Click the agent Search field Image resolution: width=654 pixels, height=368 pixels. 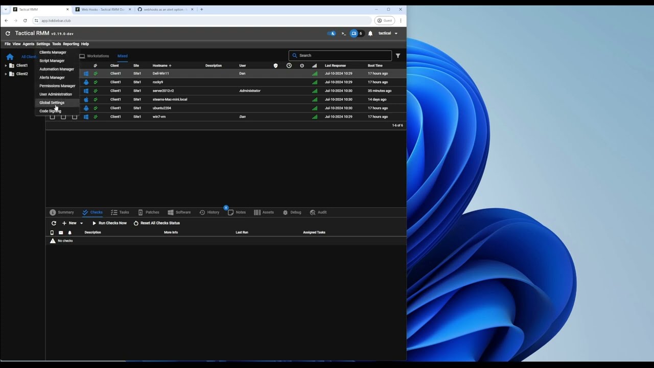tap(340, 55)
